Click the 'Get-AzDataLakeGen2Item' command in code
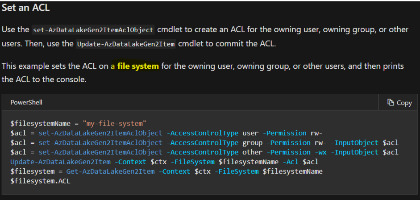 [110, 171]
